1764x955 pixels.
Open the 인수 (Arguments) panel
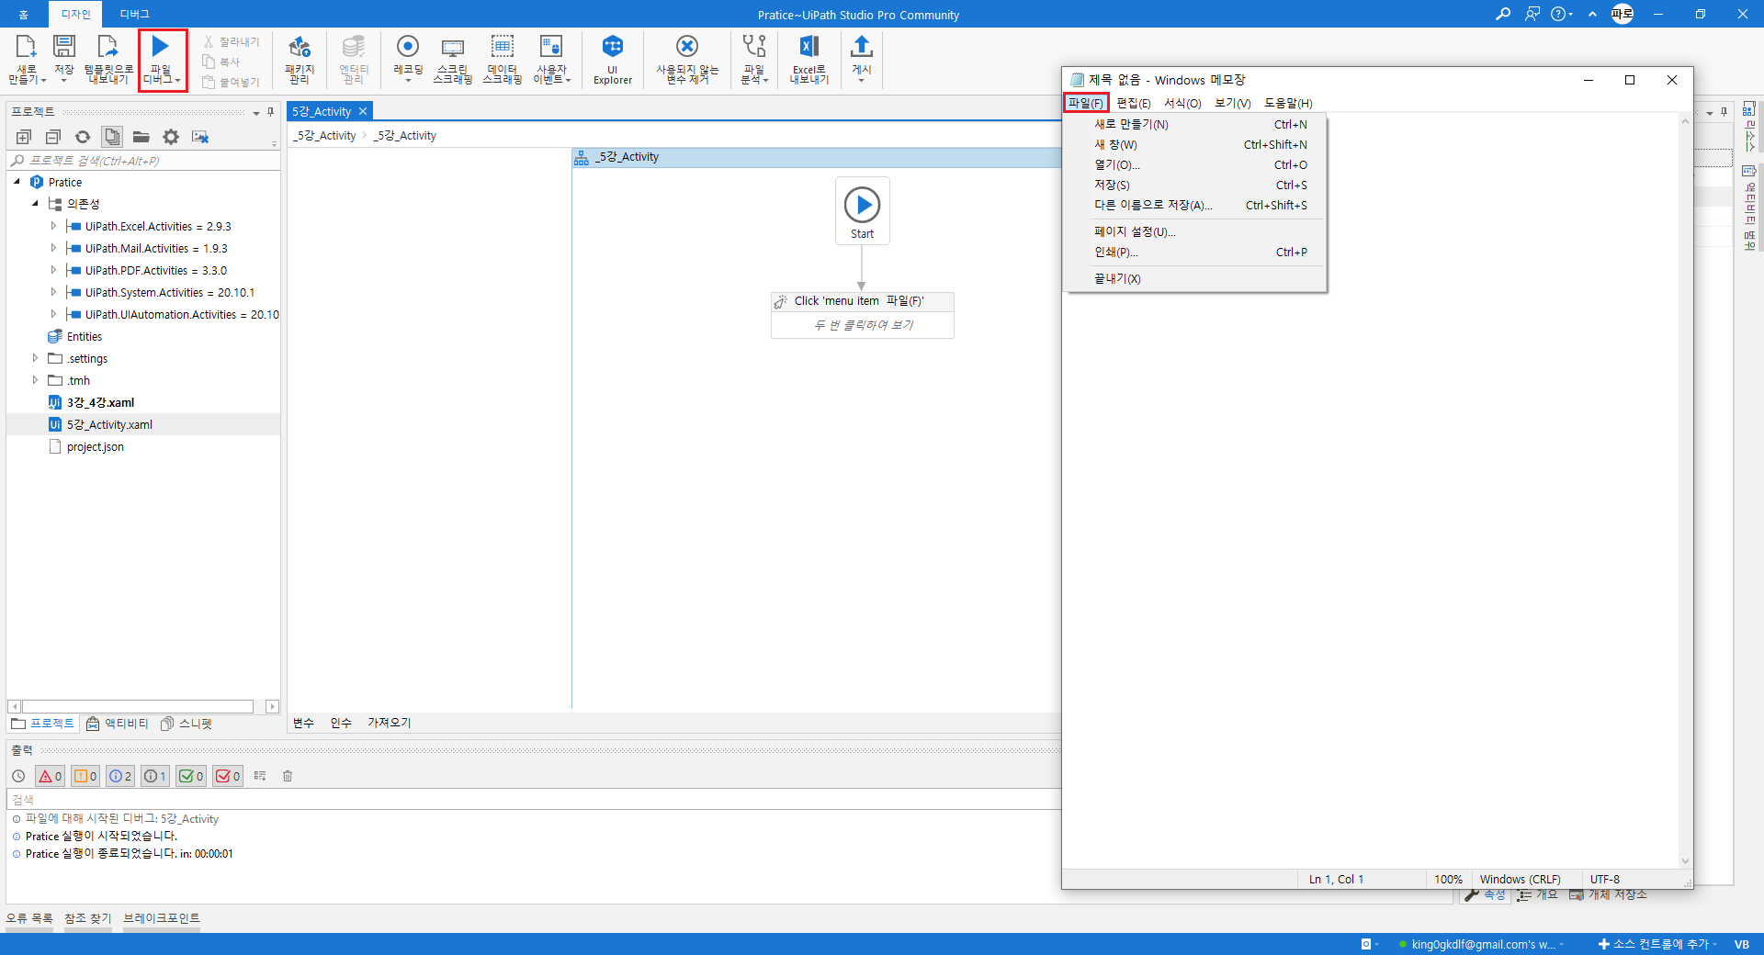point(341,723)
